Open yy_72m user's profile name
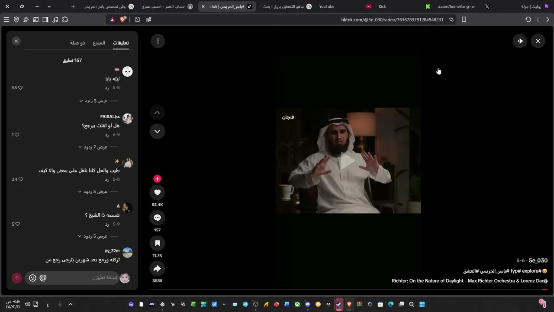The image size is (554, 312). pyautogui.click(x=112, y=251)
